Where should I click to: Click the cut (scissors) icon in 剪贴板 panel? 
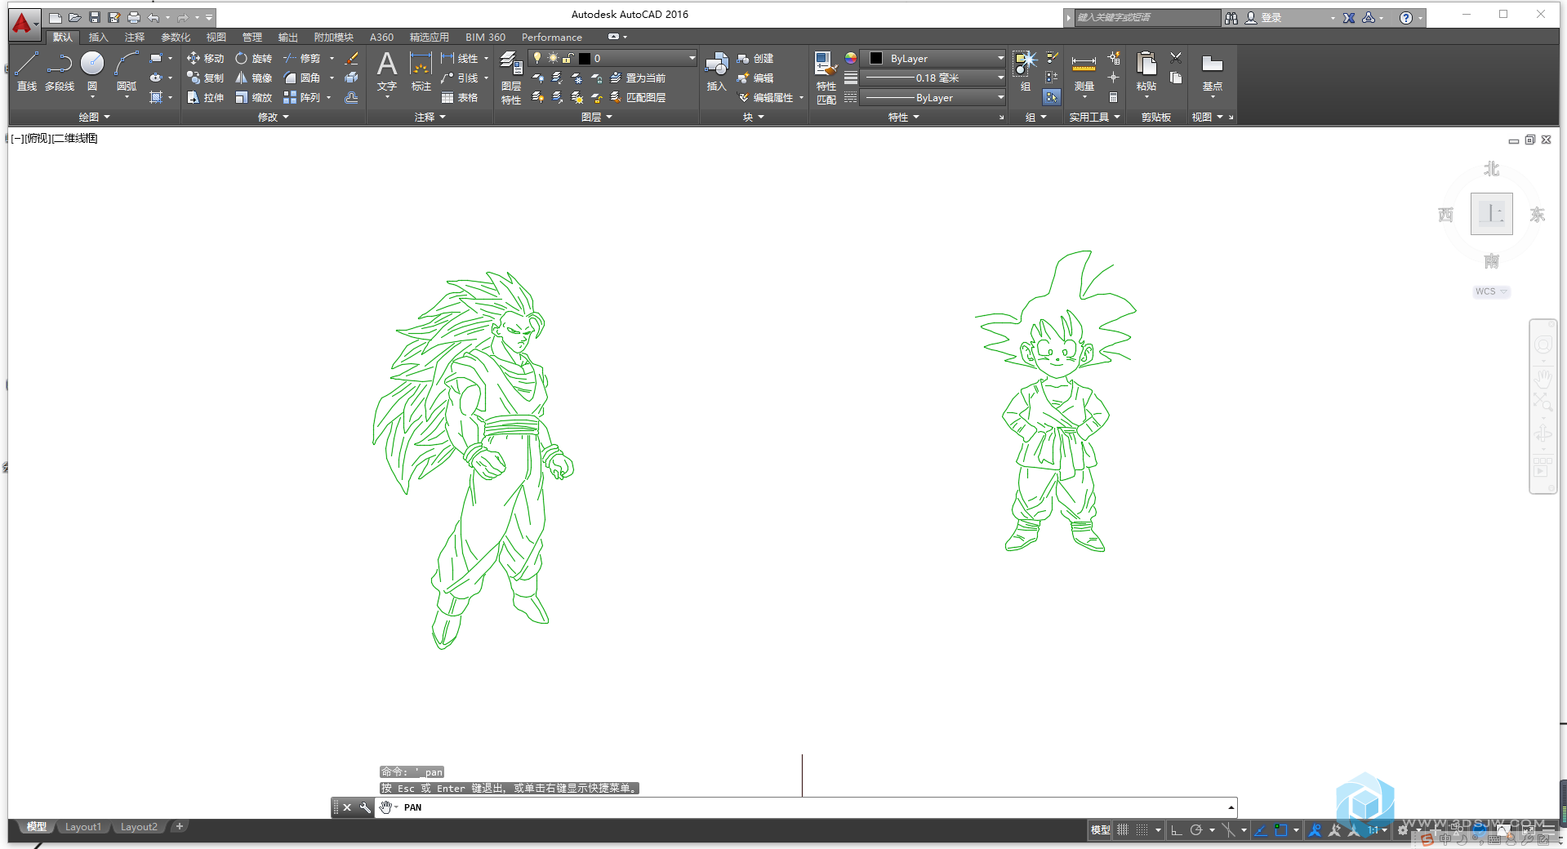coord(1176,58)
